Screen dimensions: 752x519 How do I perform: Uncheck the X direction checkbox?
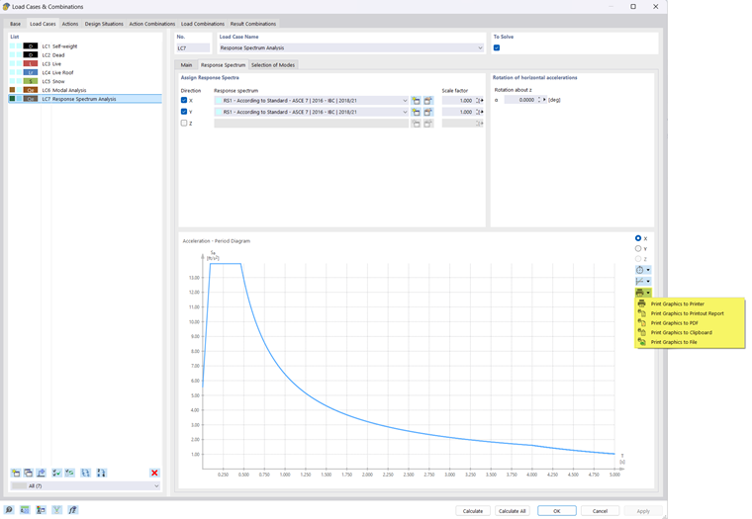click(x=184, y=100)
